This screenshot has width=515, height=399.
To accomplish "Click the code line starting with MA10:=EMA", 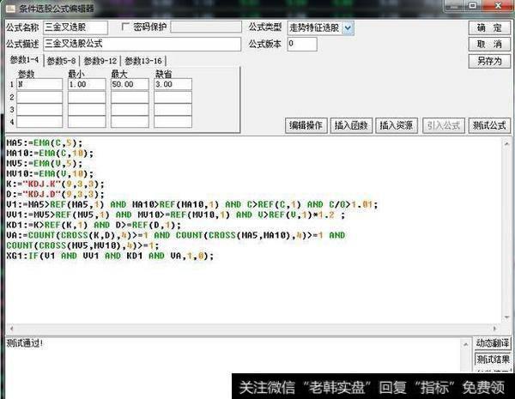I will (x=50, y=154).
